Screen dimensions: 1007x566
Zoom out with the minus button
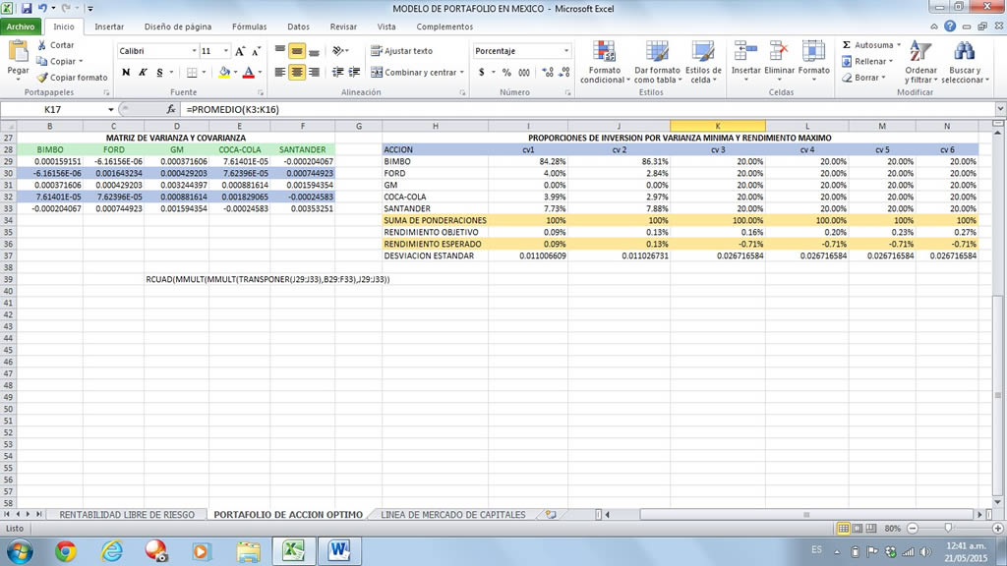point(913,528)
